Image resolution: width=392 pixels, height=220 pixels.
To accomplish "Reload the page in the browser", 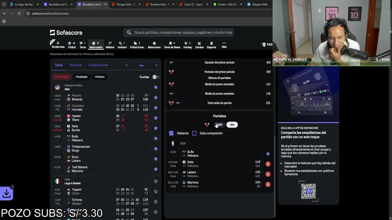I will pos(19,13).
